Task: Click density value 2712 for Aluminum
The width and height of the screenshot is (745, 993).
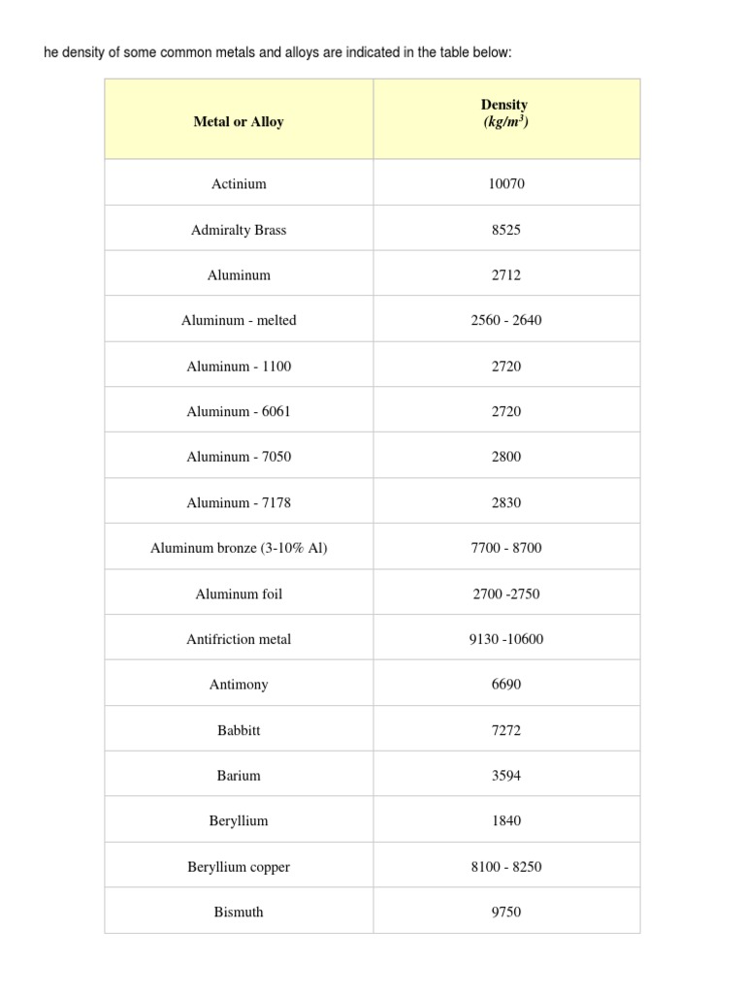Action: (505, 275)
